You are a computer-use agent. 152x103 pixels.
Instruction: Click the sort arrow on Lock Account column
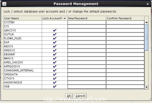(x=65, y=18)
